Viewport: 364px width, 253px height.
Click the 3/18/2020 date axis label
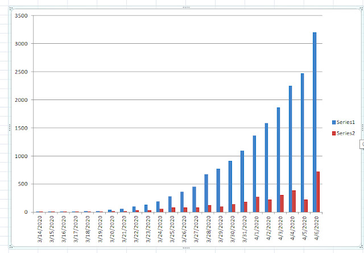[x=88, y=229]
